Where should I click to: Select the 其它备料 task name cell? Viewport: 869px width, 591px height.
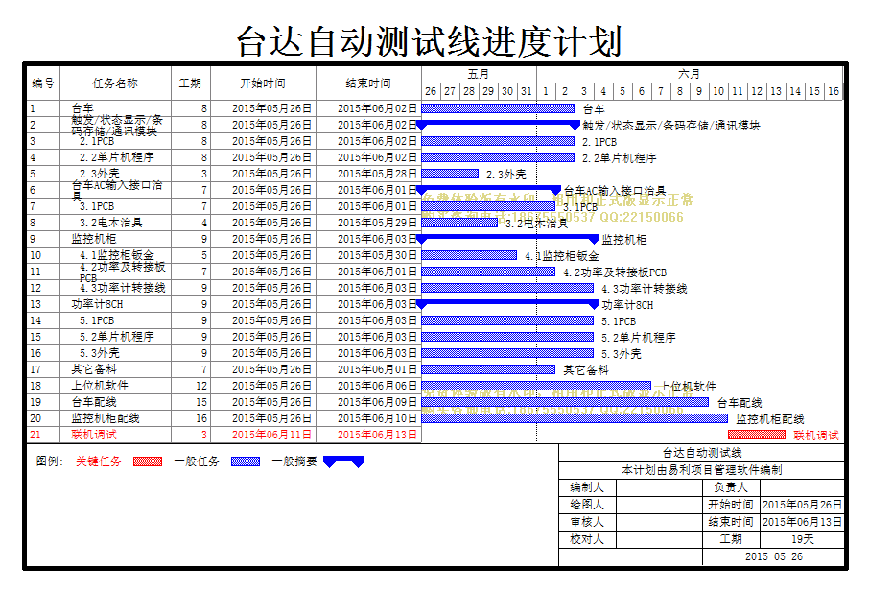click(x=115, y=369)
